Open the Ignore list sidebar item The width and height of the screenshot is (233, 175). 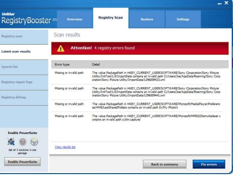point(24,67)
